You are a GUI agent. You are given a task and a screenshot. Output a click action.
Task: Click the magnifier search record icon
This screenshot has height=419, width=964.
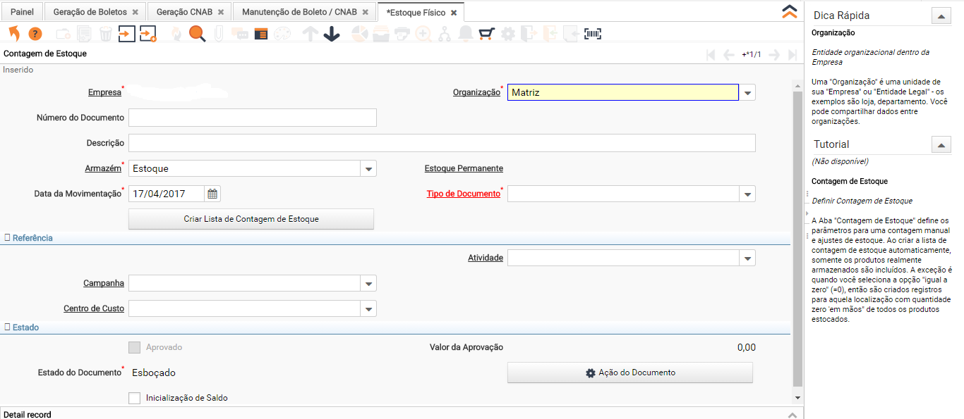coord(197,34)
